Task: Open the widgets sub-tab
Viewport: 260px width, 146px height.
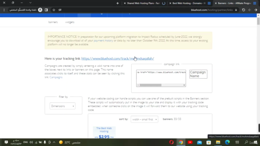Action: tap(69, 22)
